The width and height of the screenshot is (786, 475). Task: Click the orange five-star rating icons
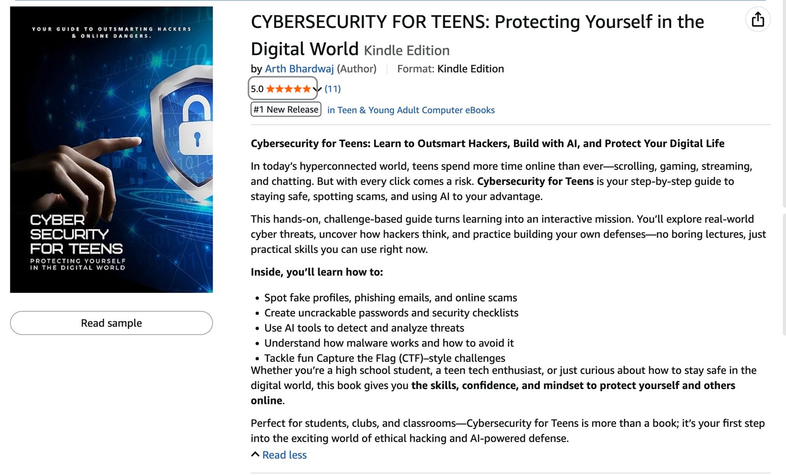pyautogui.click(x=288, y=89)
